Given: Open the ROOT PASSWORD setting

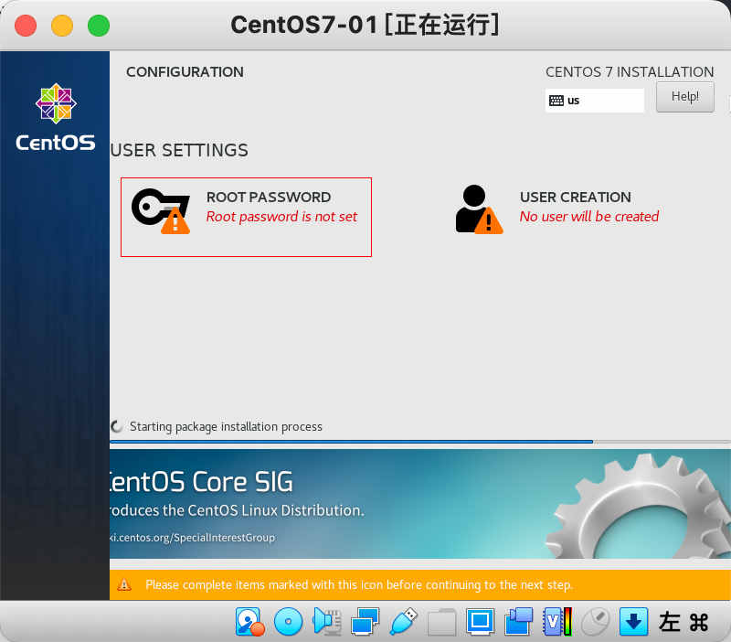Looking at the screenshot, I should click(x=246, y=217).
